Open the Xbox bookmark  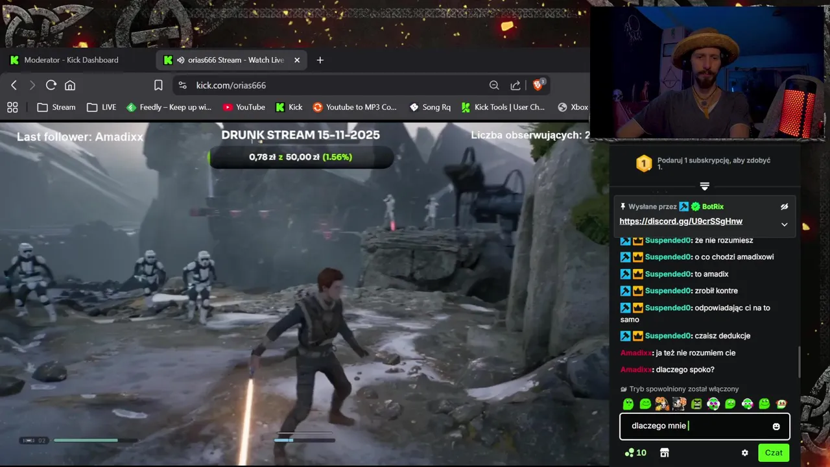tap(573, 107)
